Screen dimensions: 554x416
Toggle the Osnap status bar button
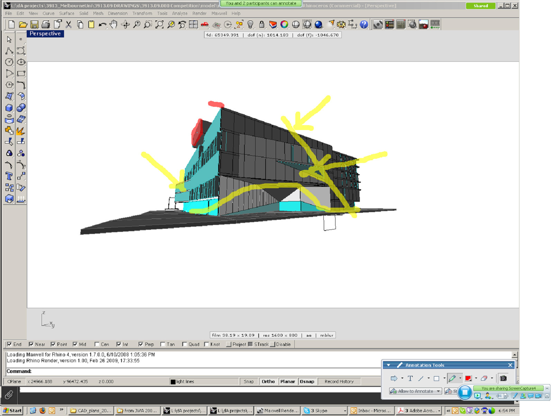[x=307, y=381]
